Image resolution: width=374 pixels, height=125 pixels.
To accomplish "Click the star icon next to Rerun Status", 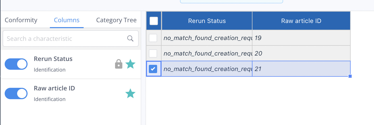I will pyautogui.click(x=130, y=64).
